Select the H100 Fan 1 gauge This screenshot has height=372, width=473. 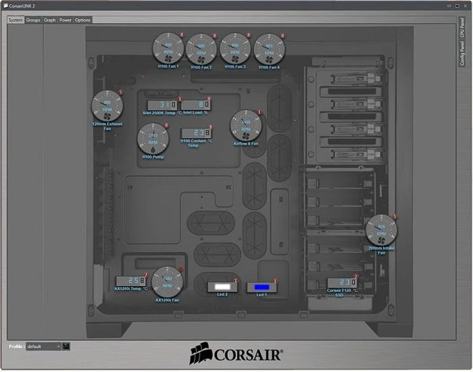[168, 48]
